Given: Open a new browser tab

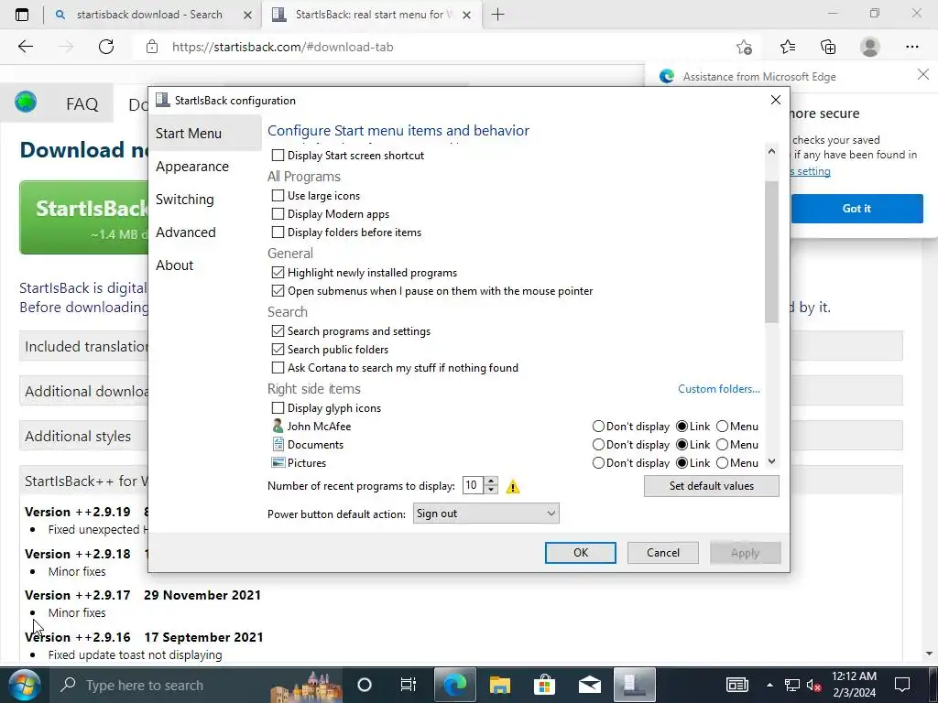Looking at the screenshot, I should (497, 15).
